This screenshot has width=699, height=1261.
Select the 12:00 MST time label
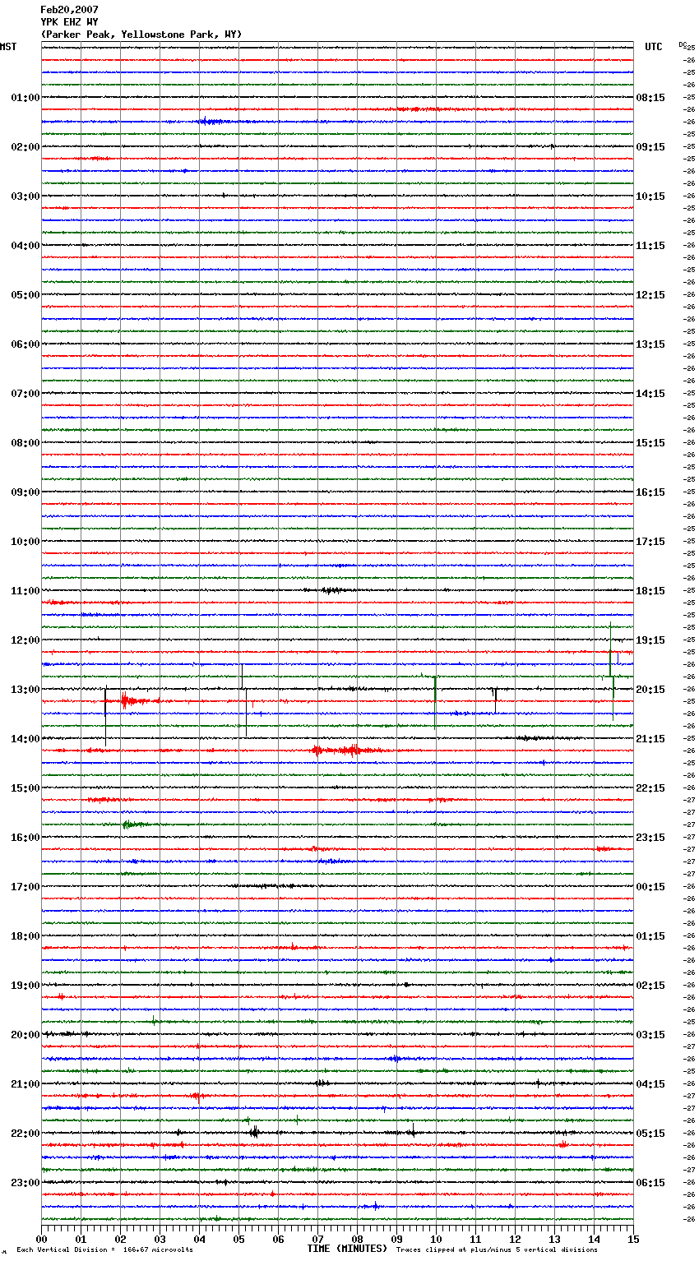point(25,640)
